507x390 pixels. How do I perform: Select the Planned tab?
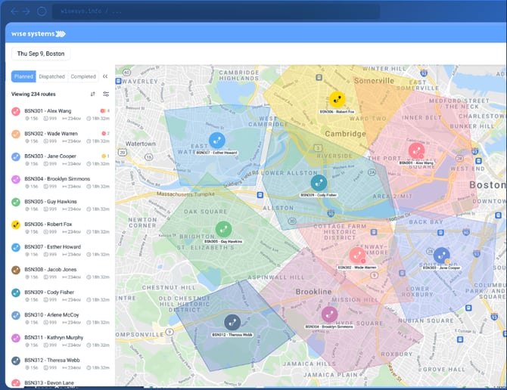(x=23, y=76)
